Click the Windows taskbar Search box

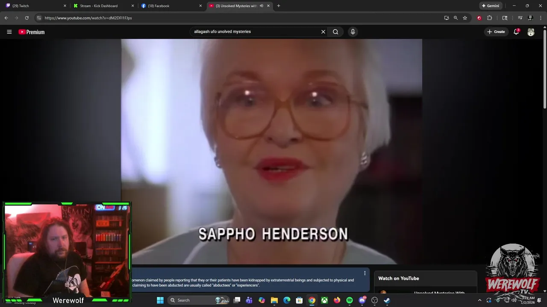pos(199,300)
